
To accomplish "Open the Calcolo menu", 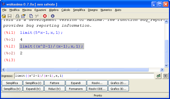I will point(66,10).
